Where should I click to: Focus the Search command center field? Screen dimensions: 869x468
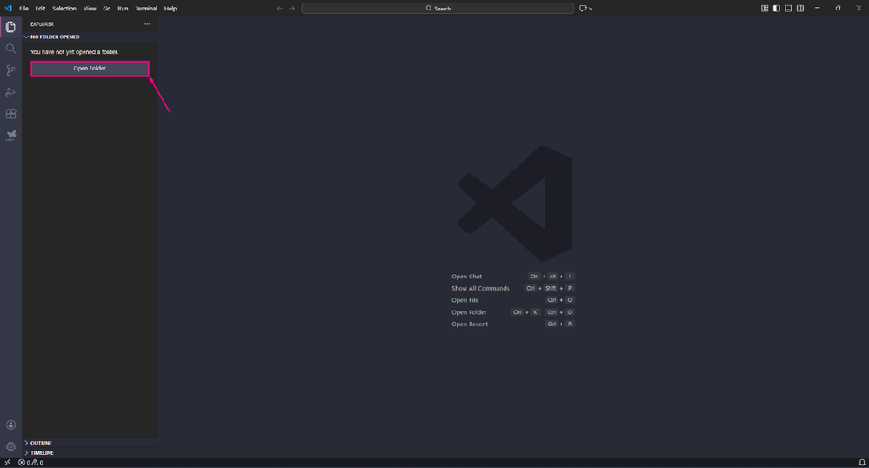438,9
